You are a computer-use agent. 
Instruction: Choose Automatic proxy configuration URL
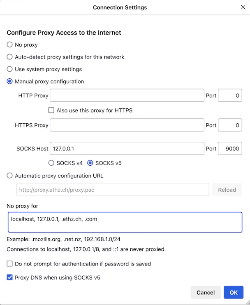[x=10, y=176]
